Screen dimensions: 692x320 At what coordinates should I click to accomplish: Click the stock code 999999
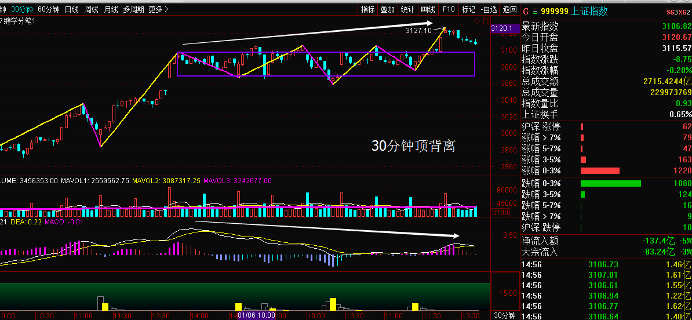[555, 12]
